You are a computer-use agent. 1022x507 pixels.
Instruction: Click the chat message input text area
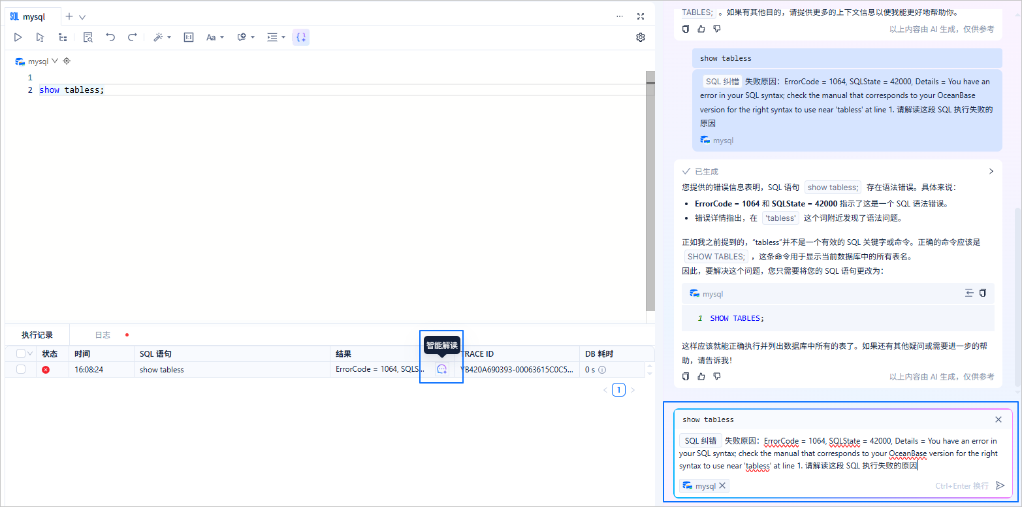pos(842,453)
